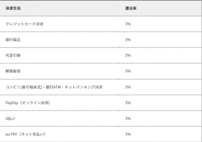Image resolution: width=202 pixels, height=142 pixels.
Task: Click the 3% rate for クレジットカード決済
Action: coord(128,24)
